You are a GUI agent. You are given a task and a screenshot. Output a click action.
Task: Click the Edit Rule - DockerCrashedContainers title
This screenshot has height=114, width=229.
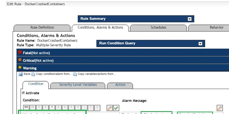coord(36,4)
